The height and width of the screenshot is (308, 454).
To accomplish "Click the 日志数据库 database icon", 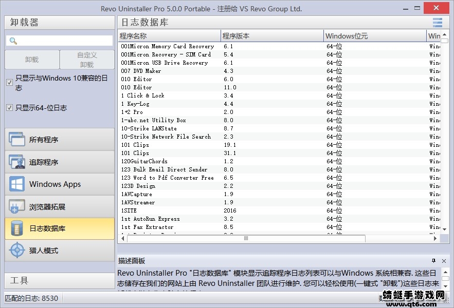I will pos(17,228).
